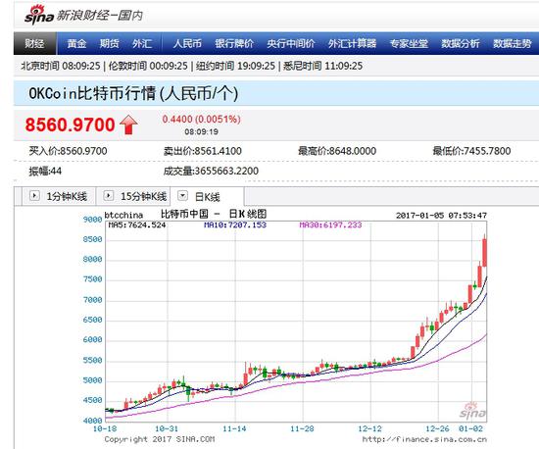Click the http://finance.sina.com.cn chart footer text

[424, 439]
